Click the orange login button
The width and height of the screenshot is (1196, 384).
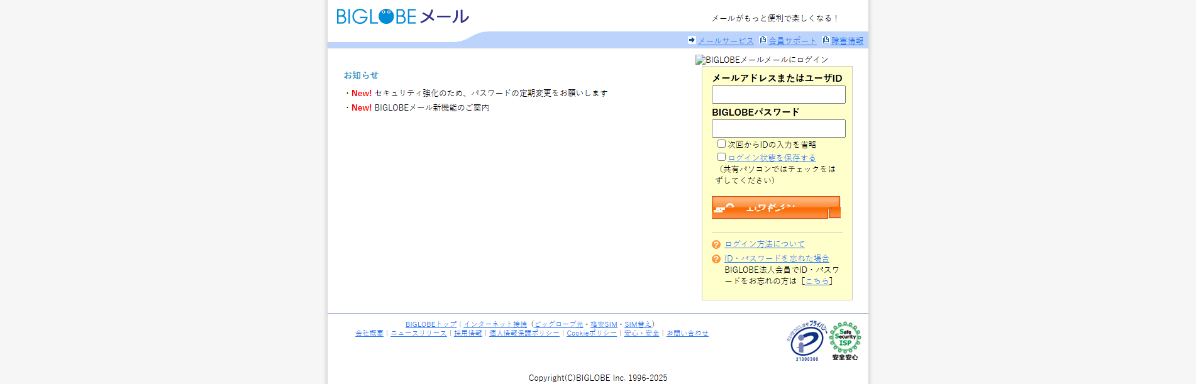tap(776, 207)
